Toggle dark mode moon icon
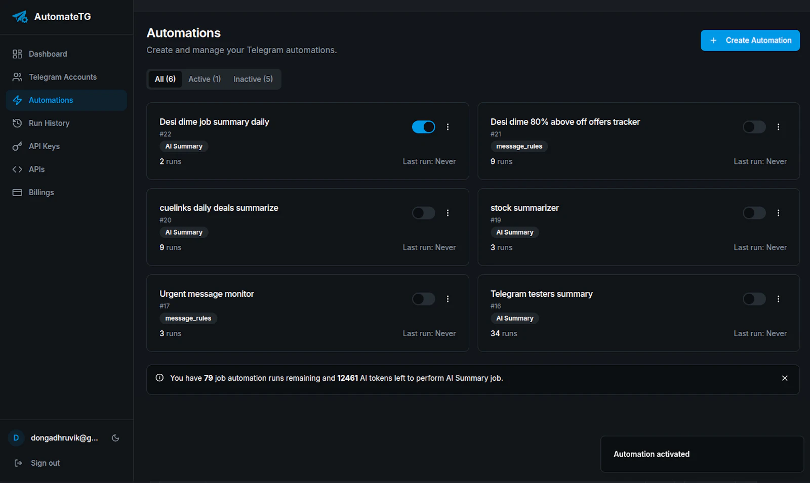Viewport: 810px width, 483px height. point(115,438)
